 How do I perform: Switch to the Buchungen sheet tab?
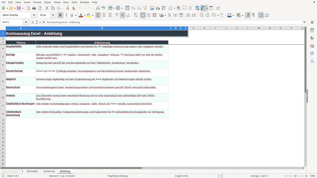(32, 171)
